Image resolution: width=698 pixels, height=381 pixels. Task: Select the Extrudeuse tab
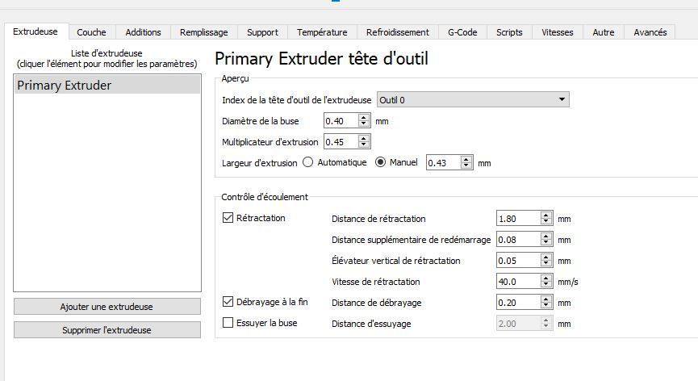click(x=36, y=31)
